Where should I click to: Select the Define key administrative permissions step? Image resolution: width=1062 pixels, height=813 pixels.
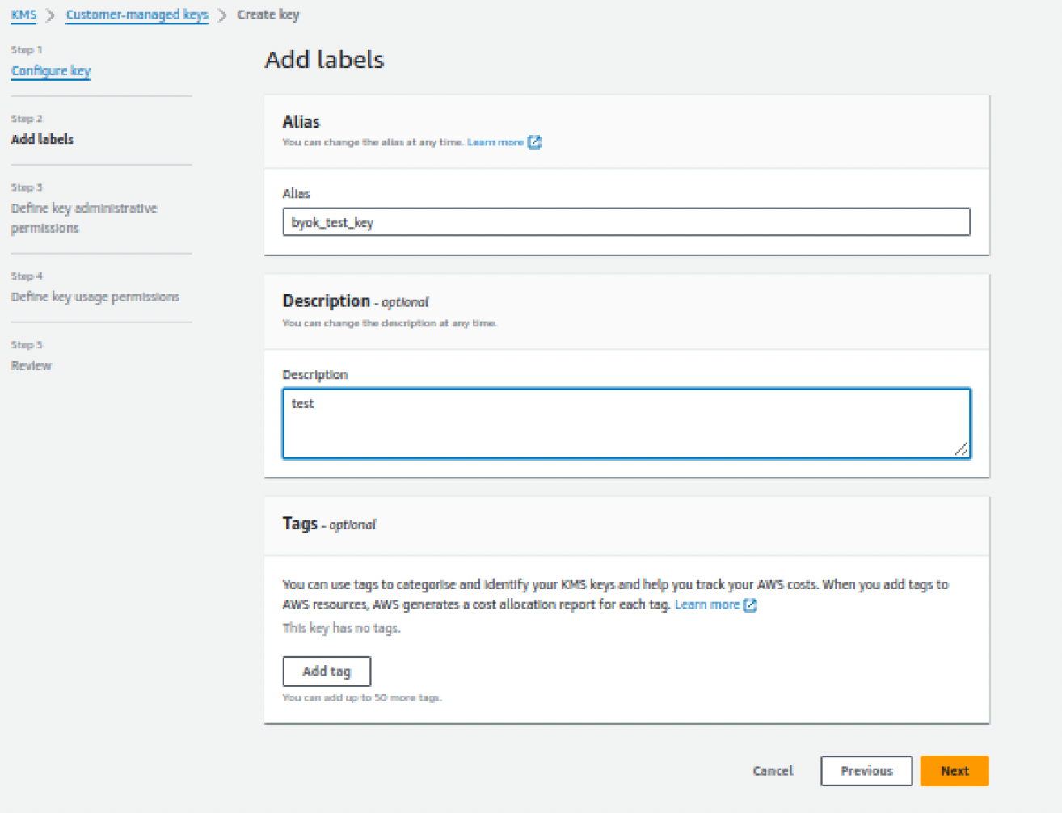click(84, 217)
